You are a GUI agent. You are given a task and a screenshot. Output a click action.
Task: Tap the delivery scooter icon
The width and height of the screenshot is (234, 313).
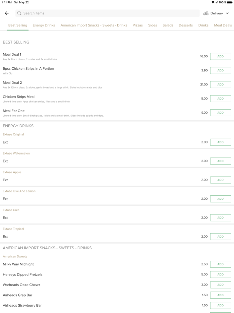(x=206, y=13)
